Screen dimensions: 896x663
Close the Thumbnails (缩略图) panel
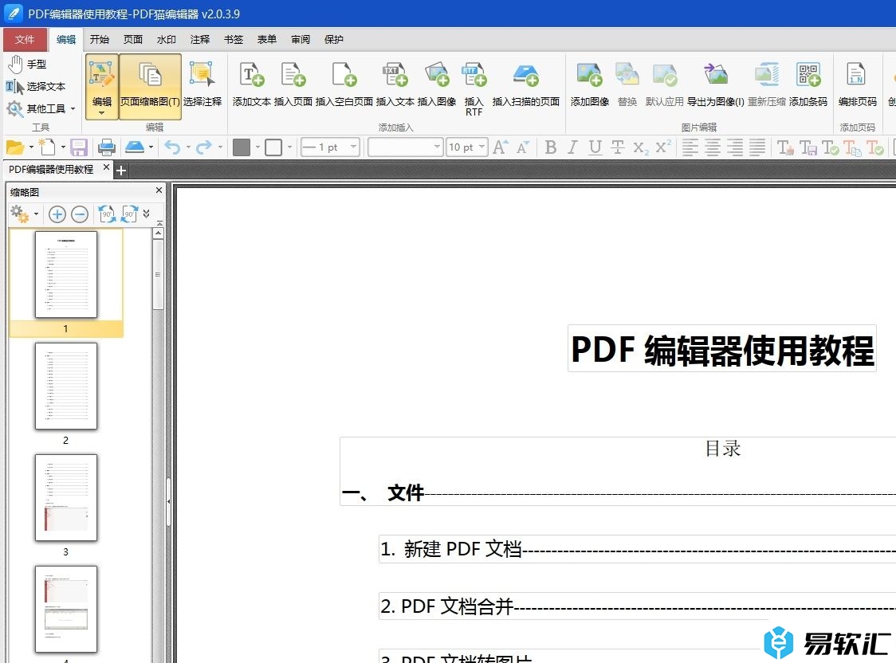[159, 190]
